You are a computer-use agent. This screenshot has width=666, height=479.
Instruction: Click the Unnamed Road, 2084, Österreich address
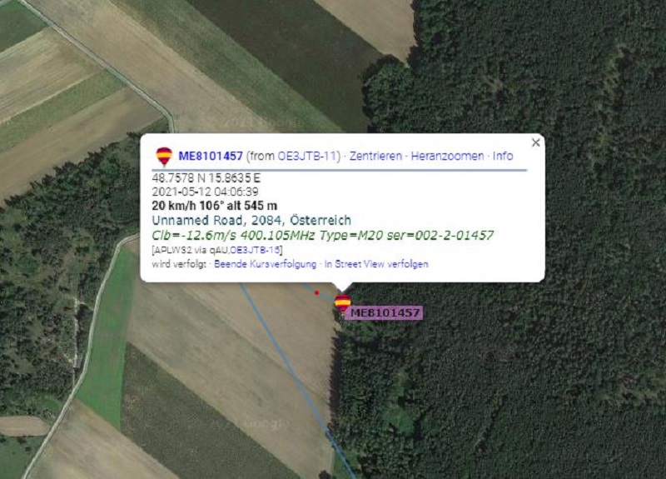tap(251, 220)
